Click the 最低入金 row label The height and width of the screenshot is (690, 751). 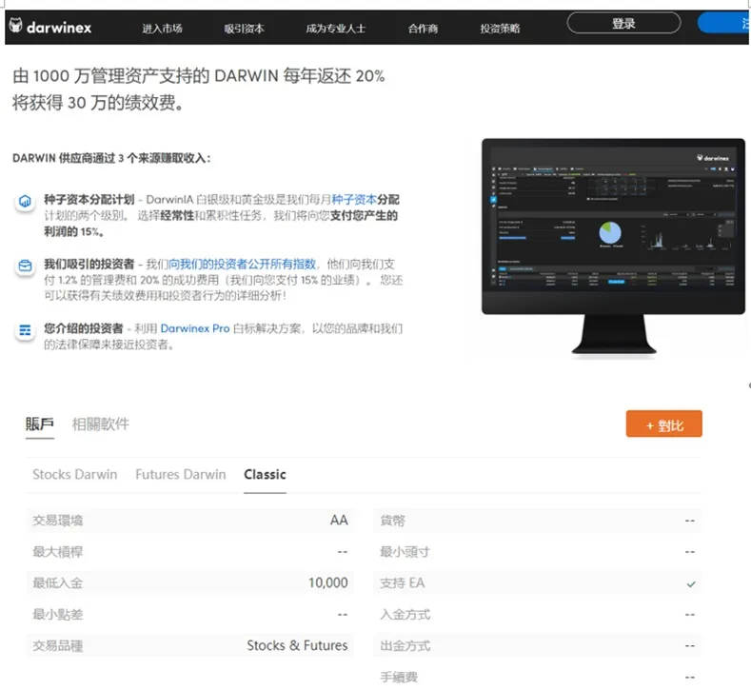[57, 583]
